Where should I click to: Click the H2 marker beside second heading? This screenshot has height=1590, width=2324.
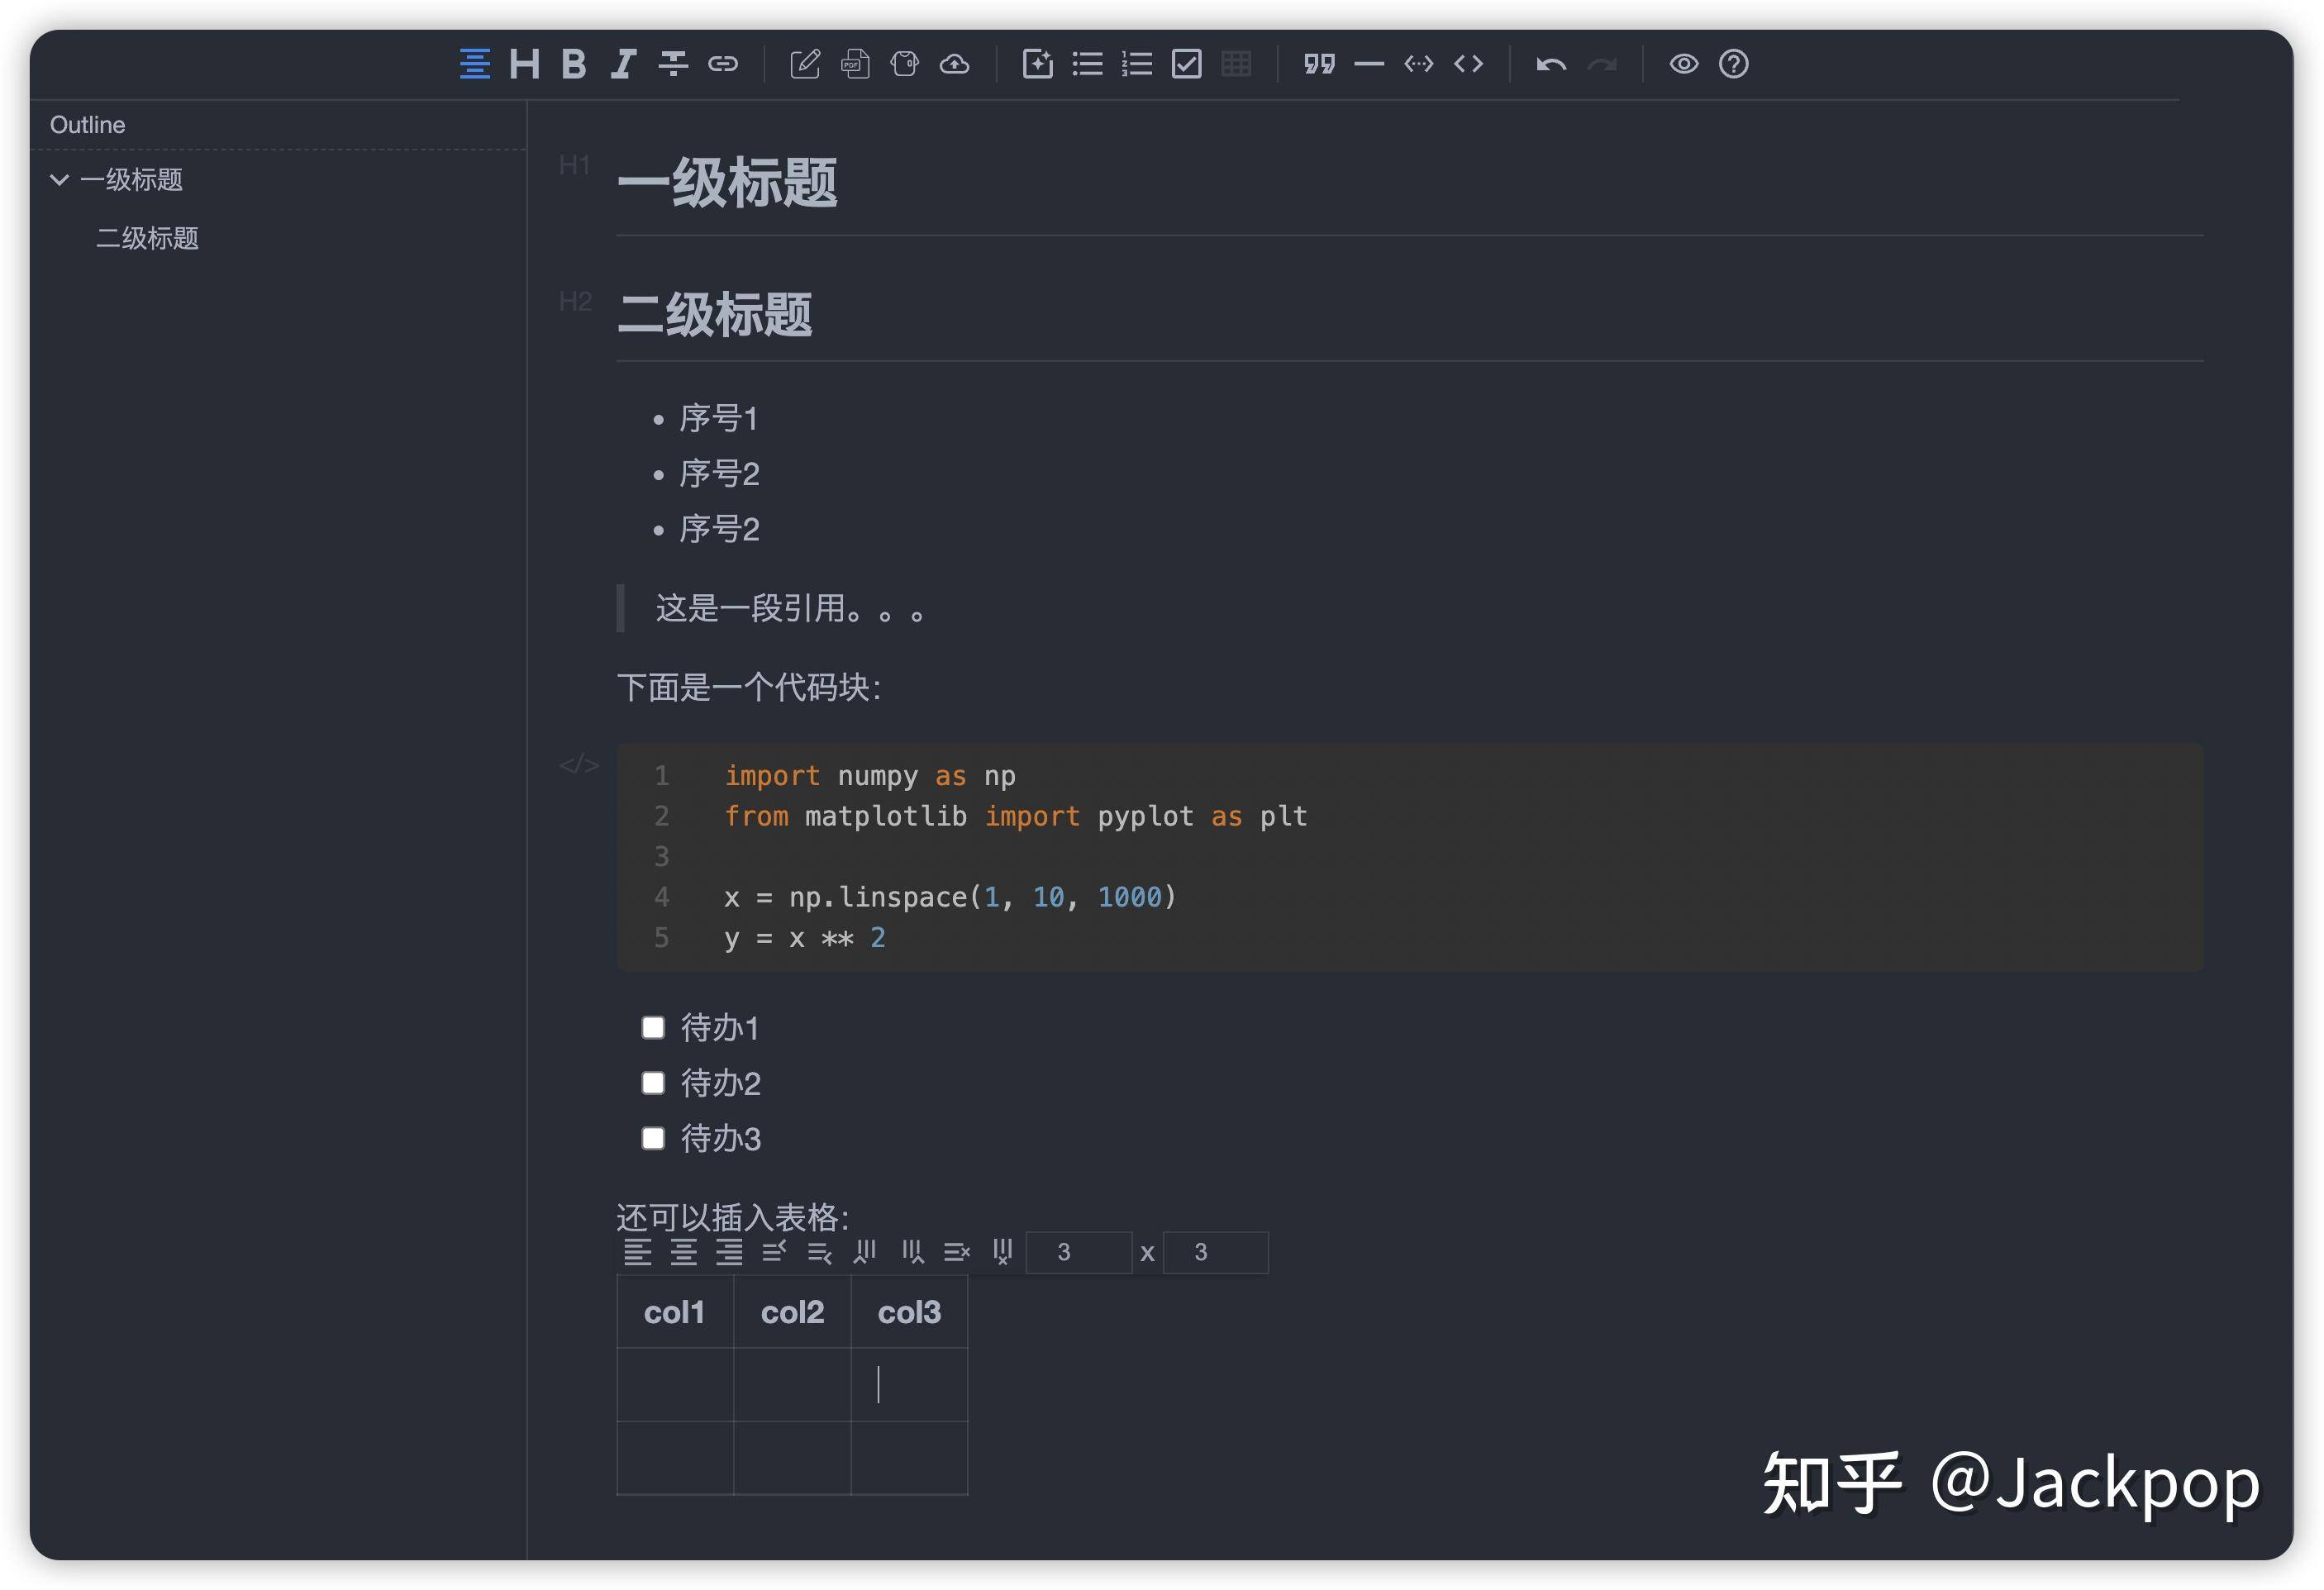pyautogui.click(x=575, y=301)
